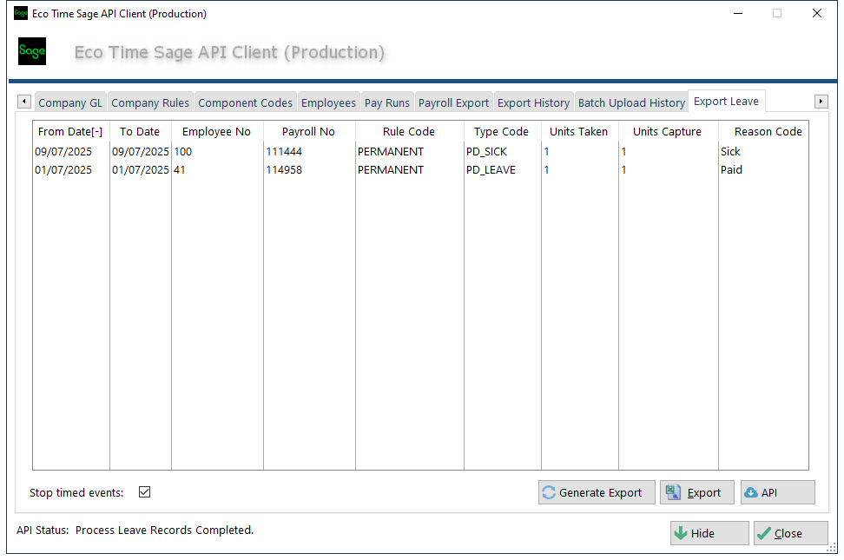Click the Generate Export refresh icon

549,493
